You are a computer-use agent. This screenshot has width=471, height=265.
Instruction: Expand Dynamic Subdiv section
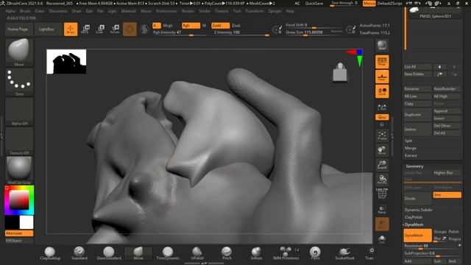coord(418,210)
